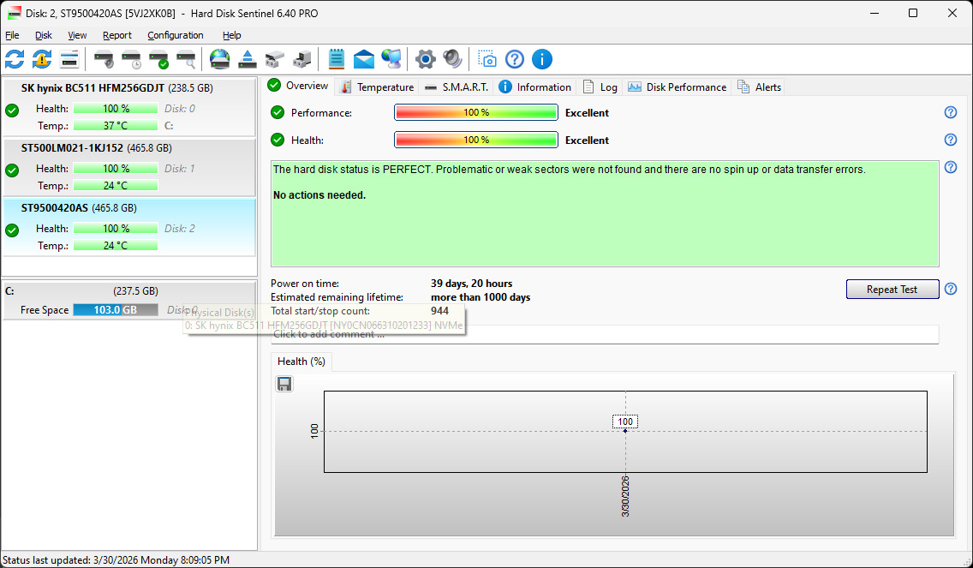Click the eject disk toolbar icon

point(248,60)
